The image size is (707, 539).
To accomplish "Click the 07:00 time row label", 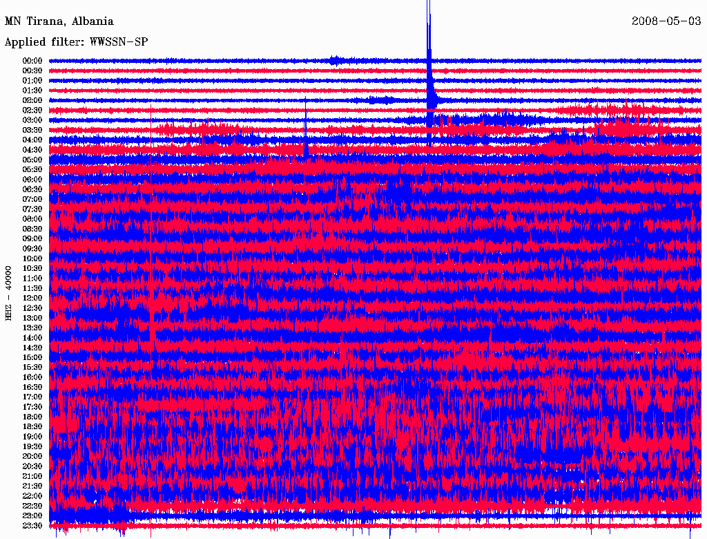I will pos(32,199).
